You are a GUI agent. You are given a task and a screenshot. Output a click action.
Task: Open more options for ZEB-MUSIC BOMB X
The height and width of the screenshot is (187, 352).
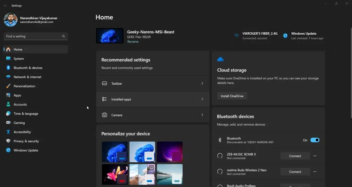(x=315, y=156)
